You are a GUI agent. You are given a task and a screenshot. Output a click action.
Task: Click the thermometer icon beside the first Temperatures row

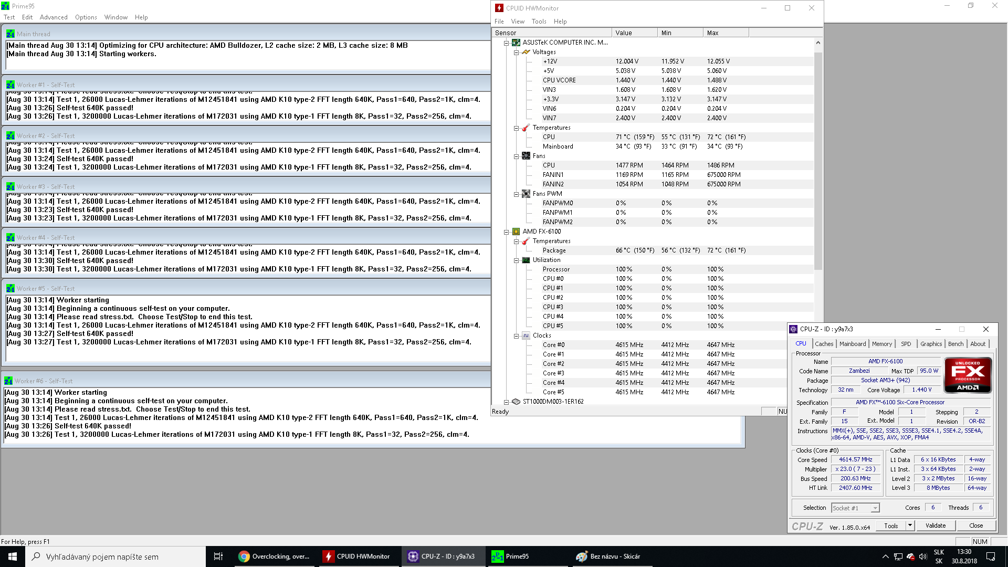tap(526, 128)
